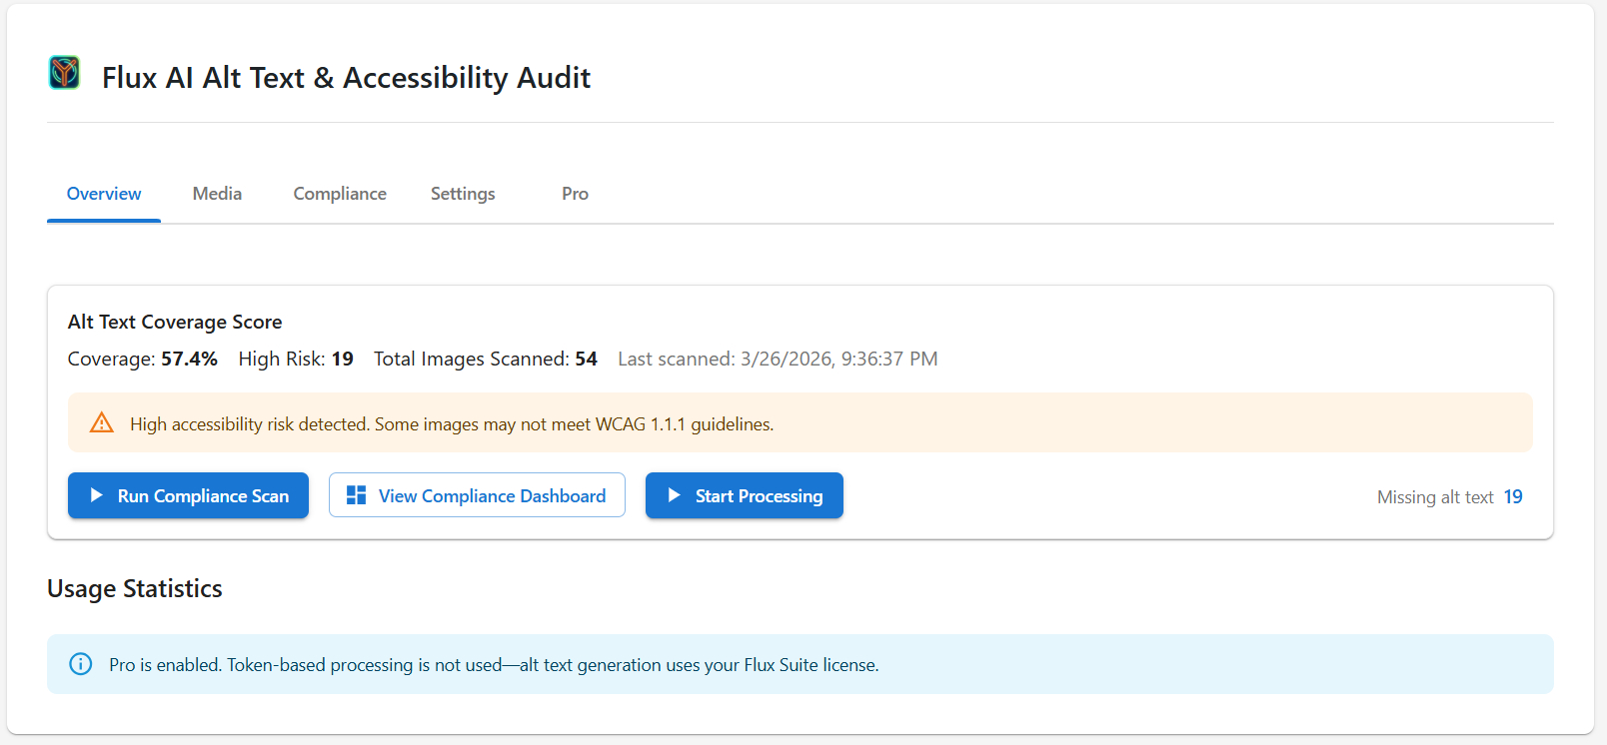Screen dimensions: 1607x745
Task: Click the play icon on Start Processing
Action: [x=675, y=495]
